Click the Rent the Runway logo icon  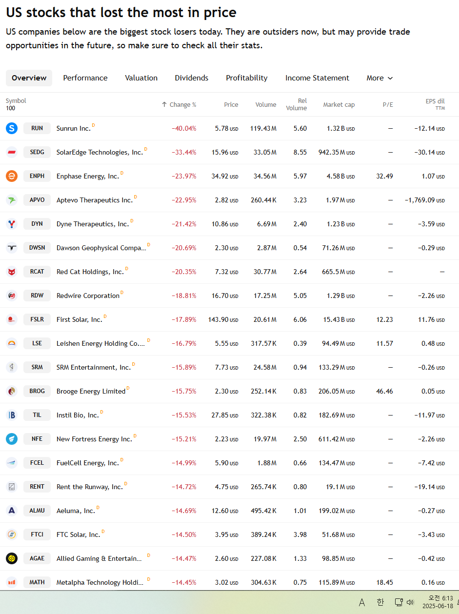tap(12, 487)
